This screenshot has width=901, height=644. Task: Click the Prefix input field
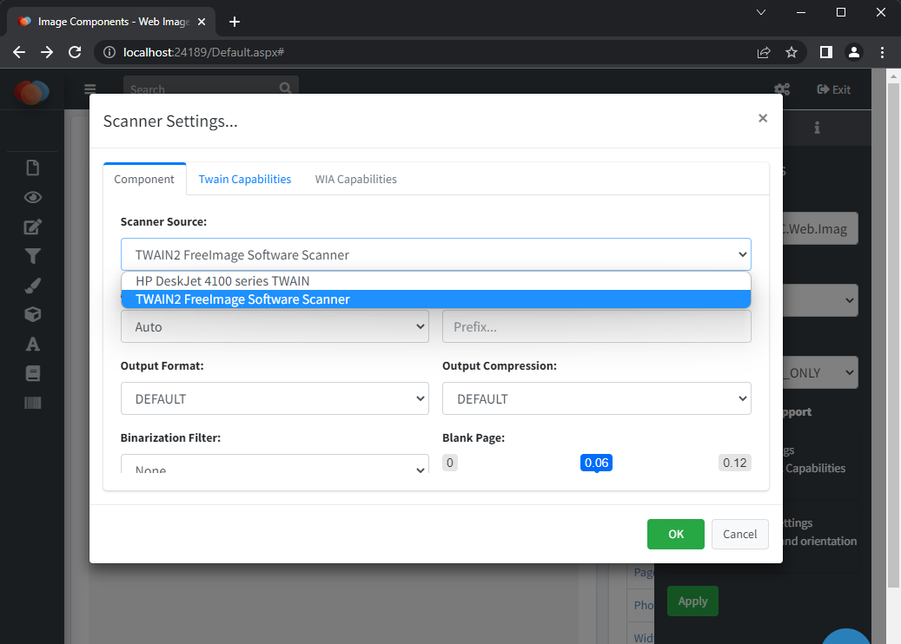pyautogui.click(x=596, y=326)
